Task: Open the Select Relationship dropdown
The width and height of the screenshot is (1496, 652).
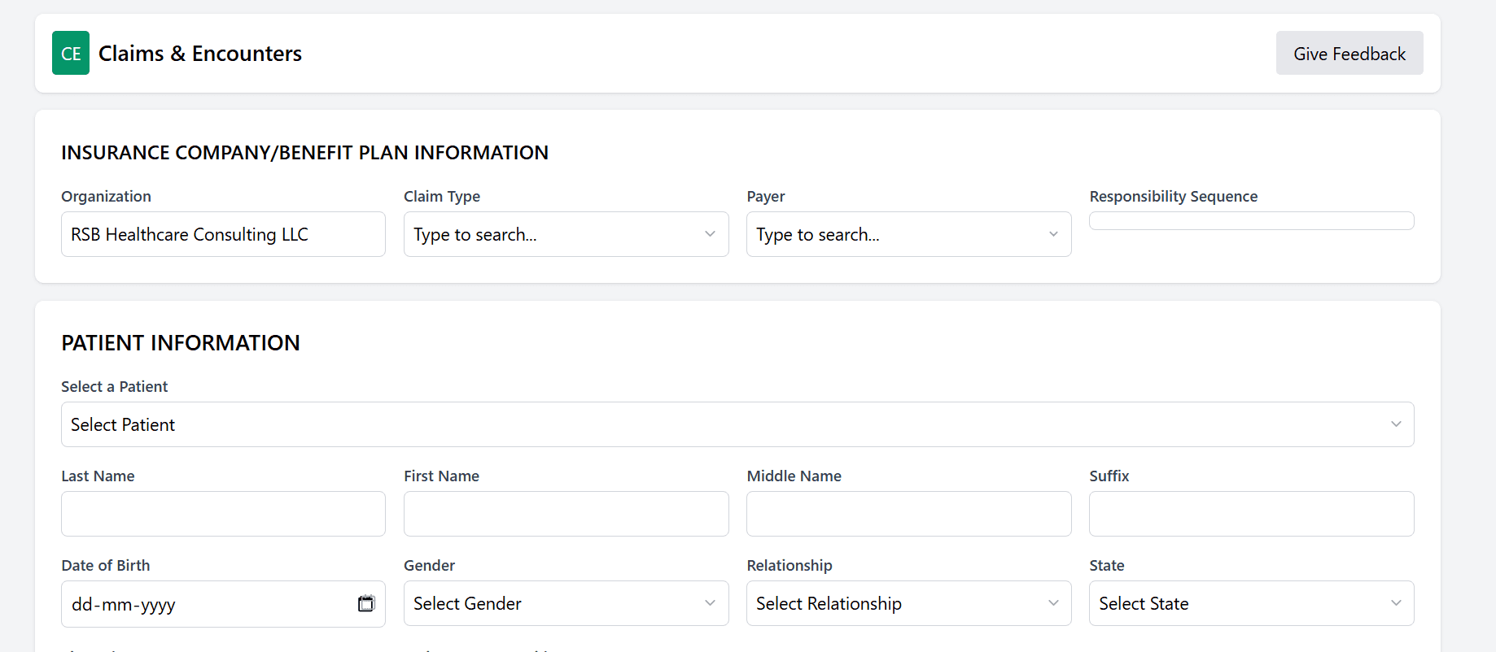Action: [908, 603]
